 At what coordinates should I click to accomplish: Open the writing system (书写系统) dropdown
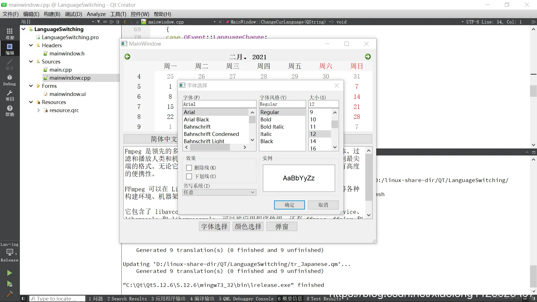tap(219, 192)
